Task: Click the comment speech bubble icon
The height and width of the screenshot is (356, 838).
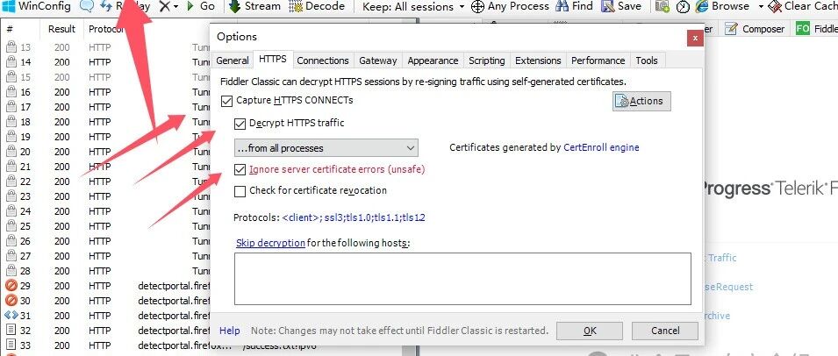Action: [x=87, y=6]
